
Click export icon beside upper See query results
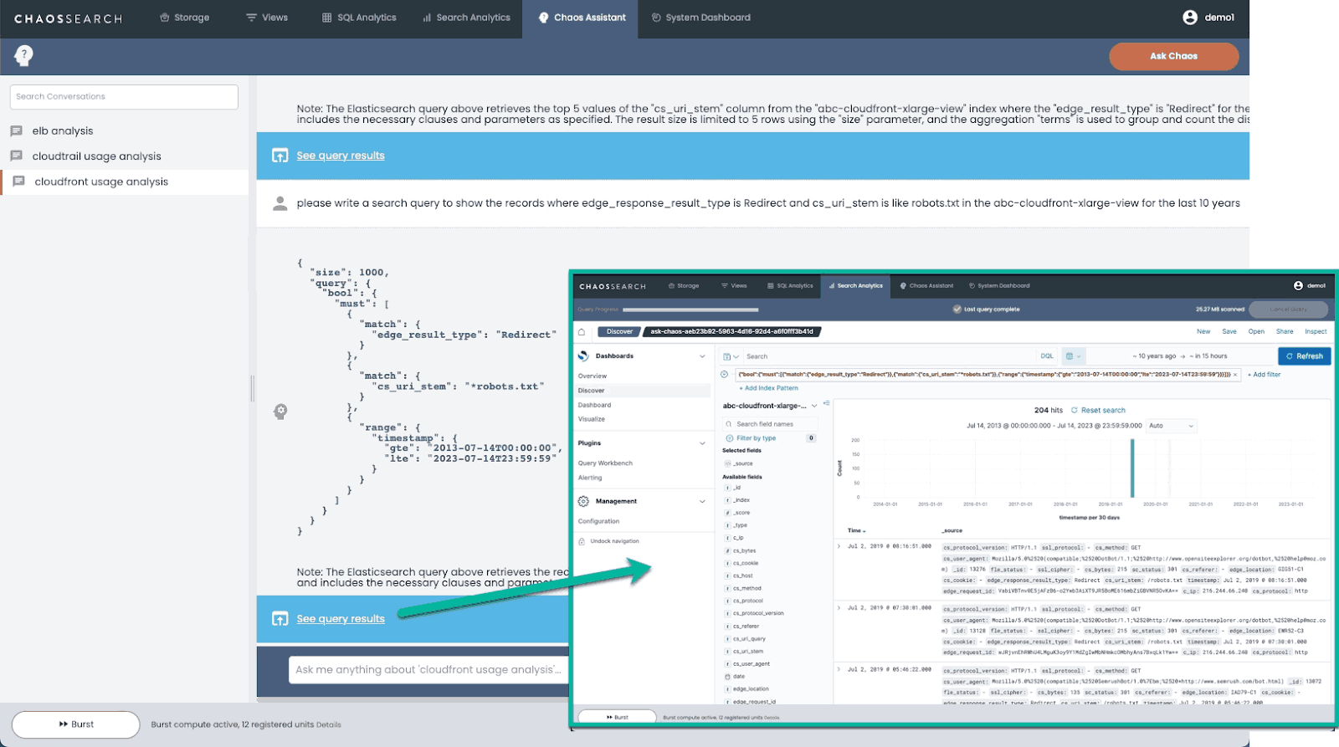(280, 156)
